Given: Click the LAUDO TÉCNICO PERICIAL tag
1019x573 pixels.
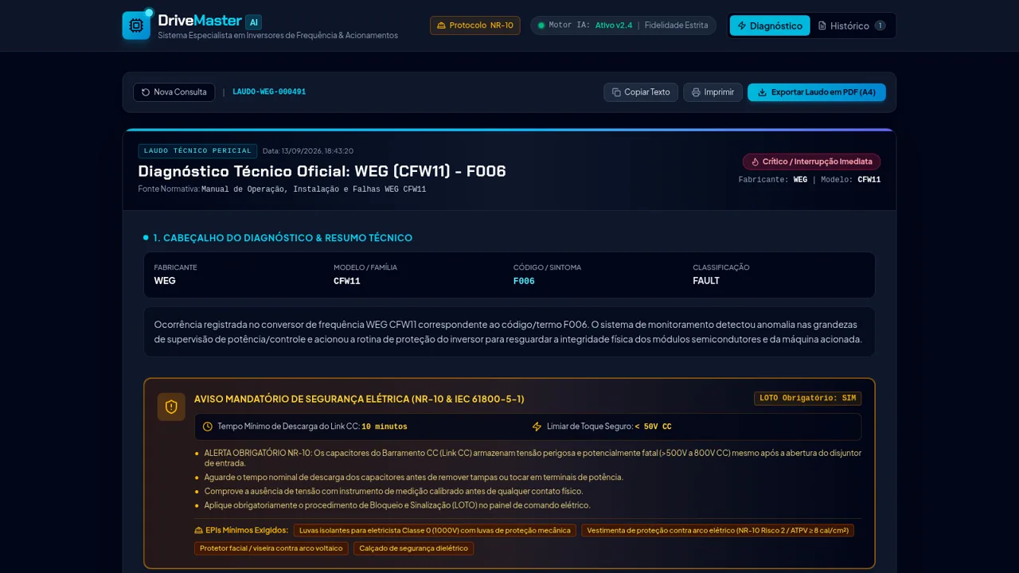Looking at the screenshot, I should 197,150.
